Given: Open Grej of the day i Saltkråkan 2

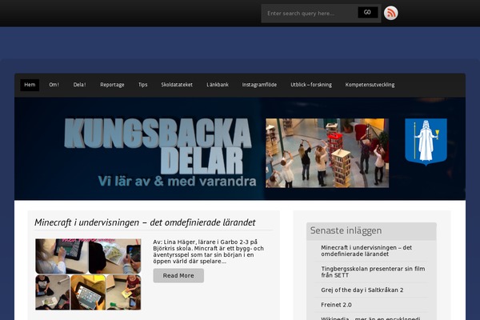Looking at the screenshot, I should pyautogui.click(x=362, y=290).
